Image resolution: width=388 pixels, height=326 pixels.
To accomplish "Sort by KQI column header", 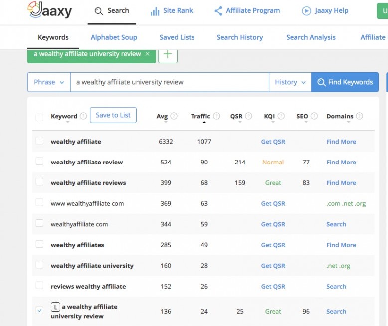I will click(x=269, y=116).
